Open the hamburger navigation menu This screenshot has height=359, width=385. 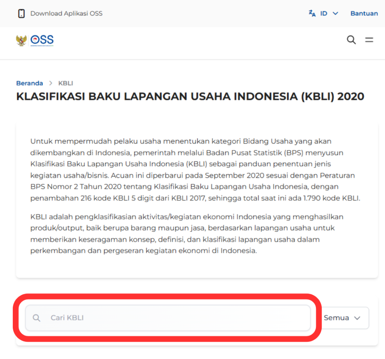click(369, 40)
